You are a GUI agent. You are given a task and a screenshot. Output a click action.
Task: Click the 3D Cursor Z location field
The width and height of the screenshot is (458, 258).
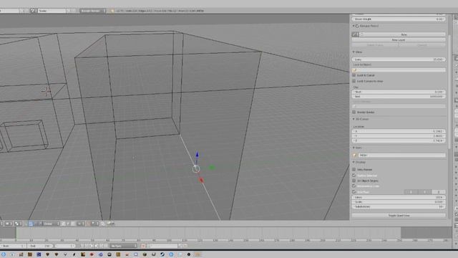pos(399,140)
